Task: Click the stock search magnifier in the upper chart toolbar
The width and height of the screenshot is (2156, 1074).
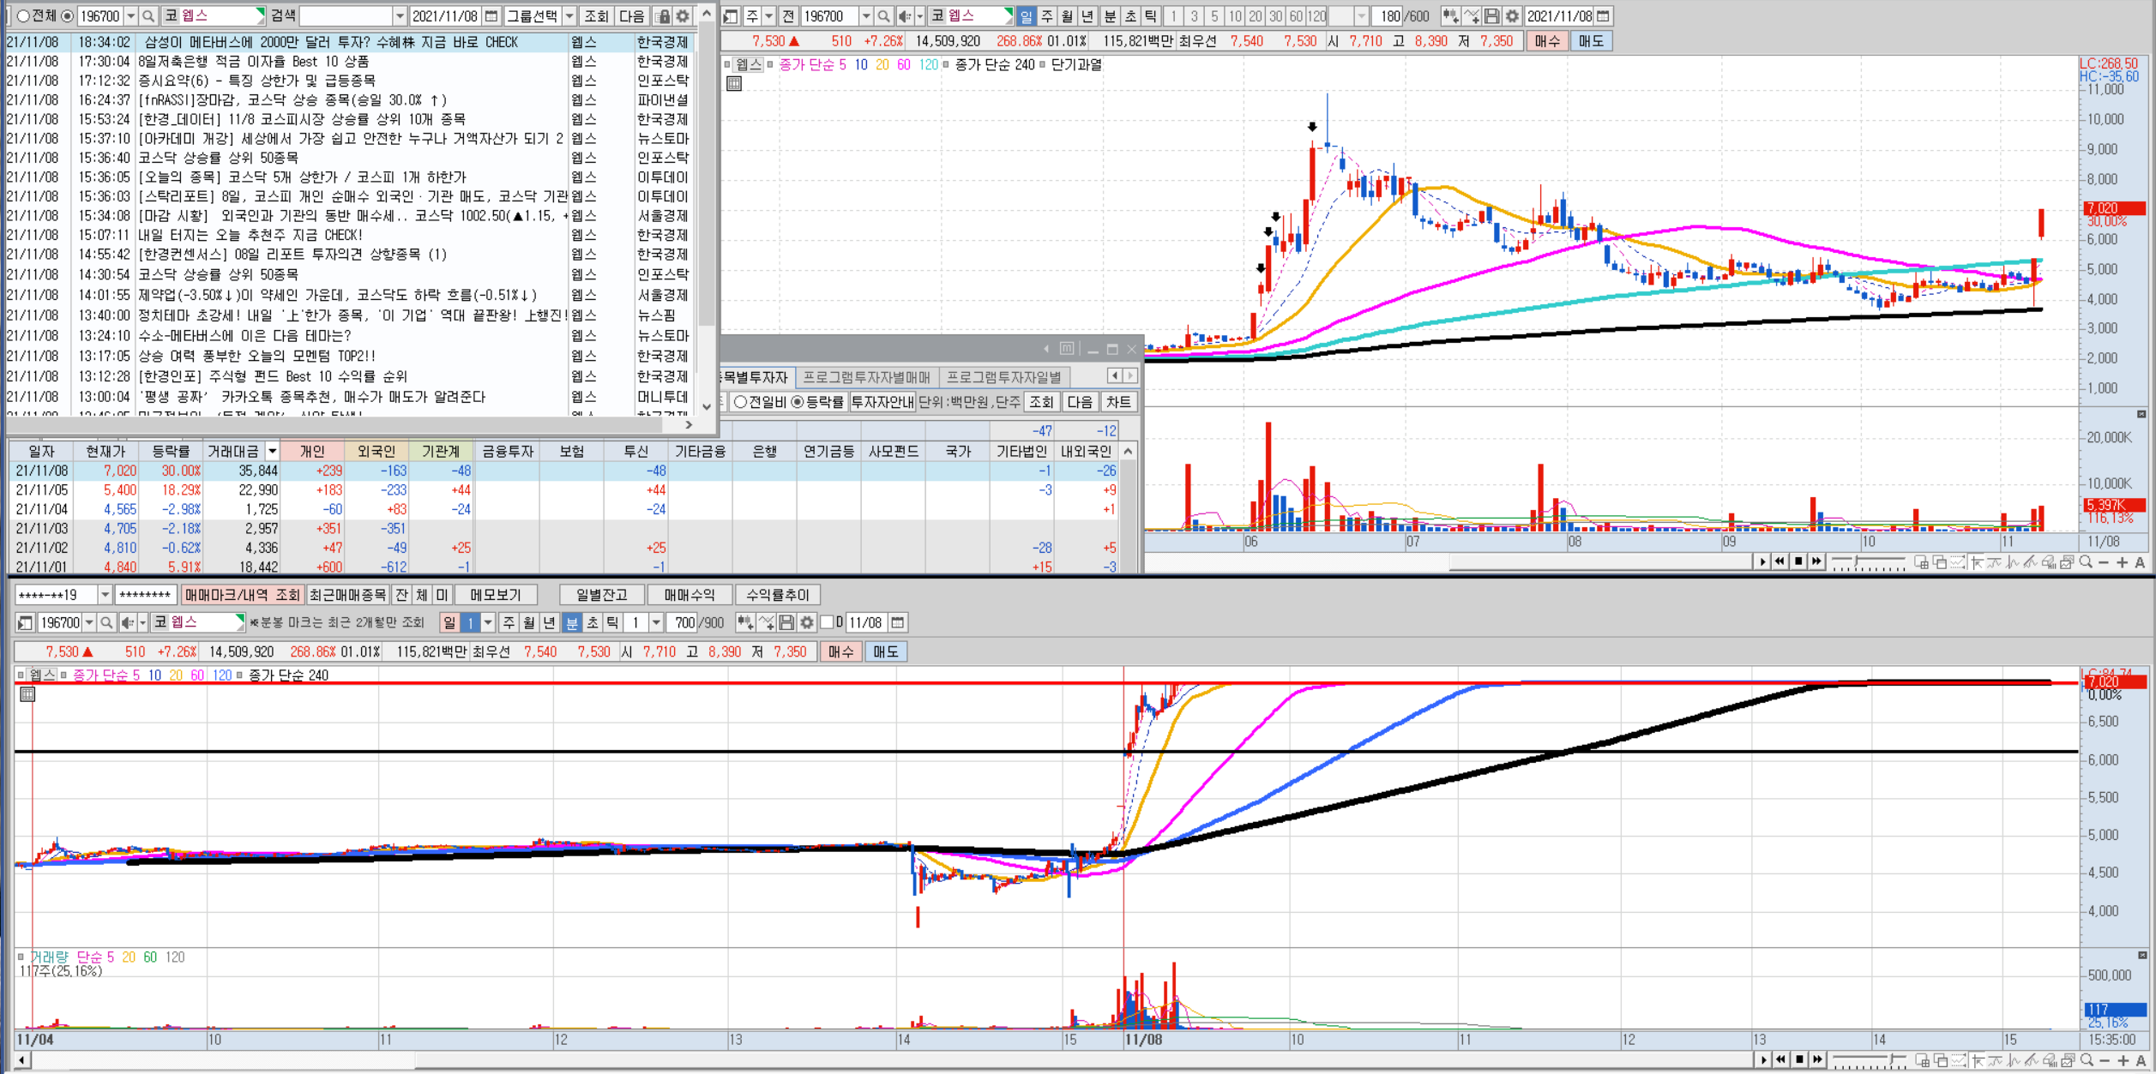Action: point(883,16)
